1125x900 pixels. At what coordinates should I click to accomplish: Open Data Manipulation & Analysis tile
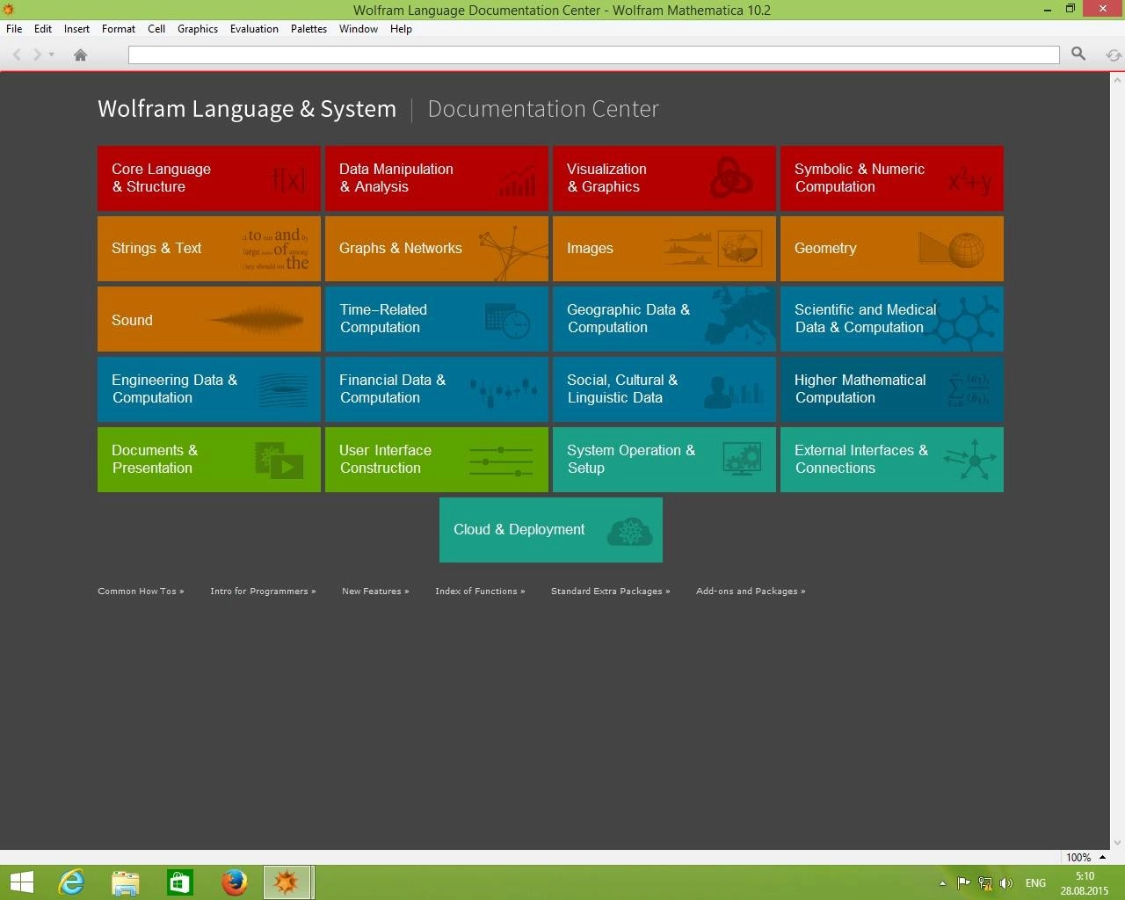point(437,178)
